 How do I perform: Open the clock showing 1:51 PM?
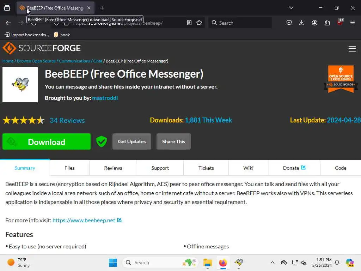pyautogui.click(x=322, y=263)
